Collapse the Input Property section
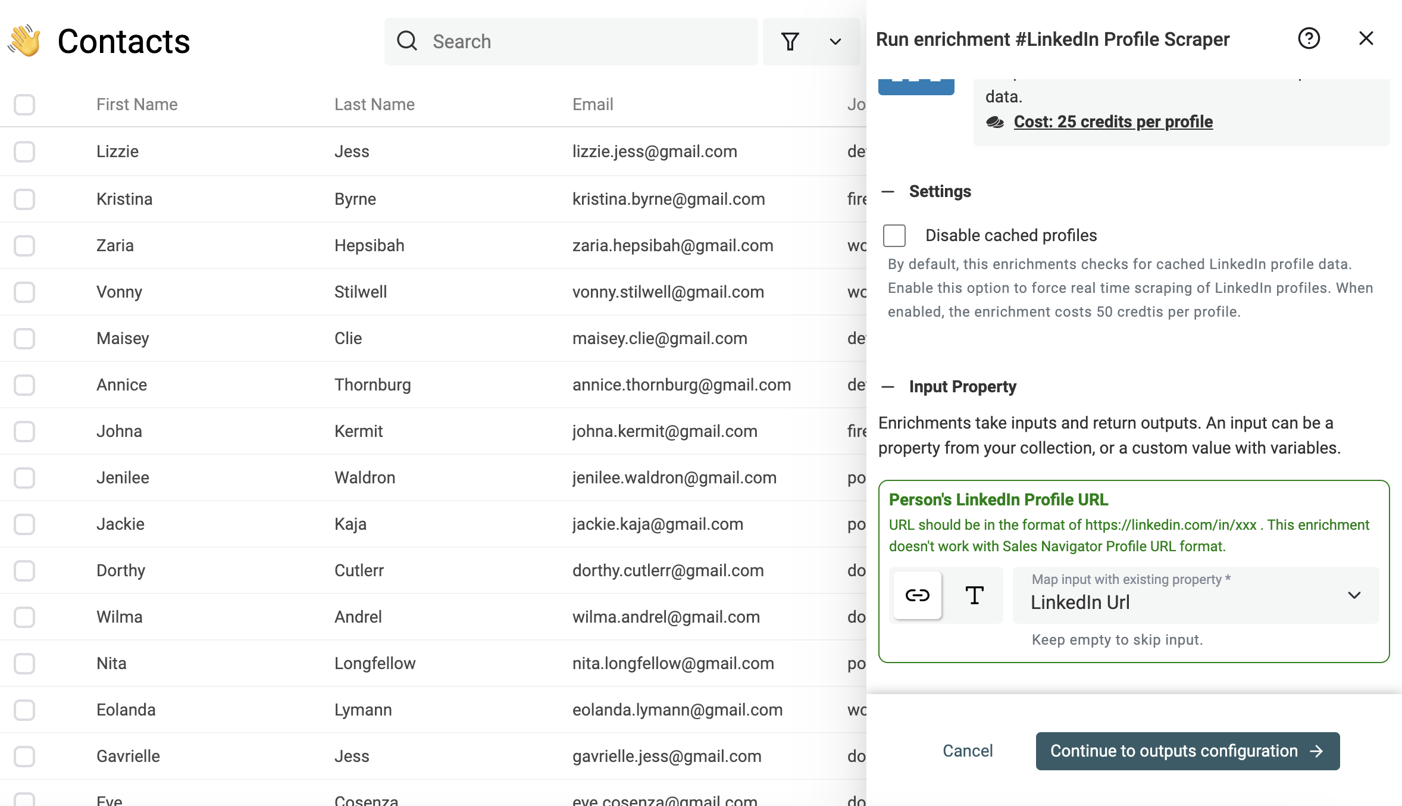This screenshot has width=1402, height=806. 887,386
